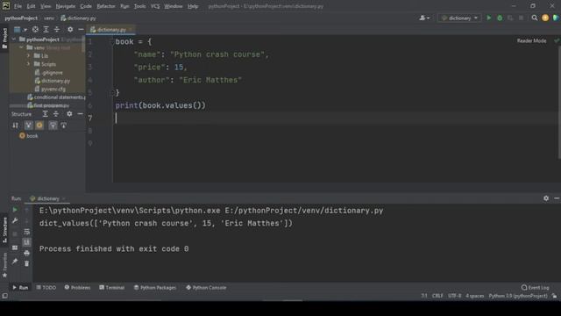This screenshot has width=561, height=316.
Task: Click the run with coverage icon in toolbar
Action: pyautogui.click(x=510, y=18)
